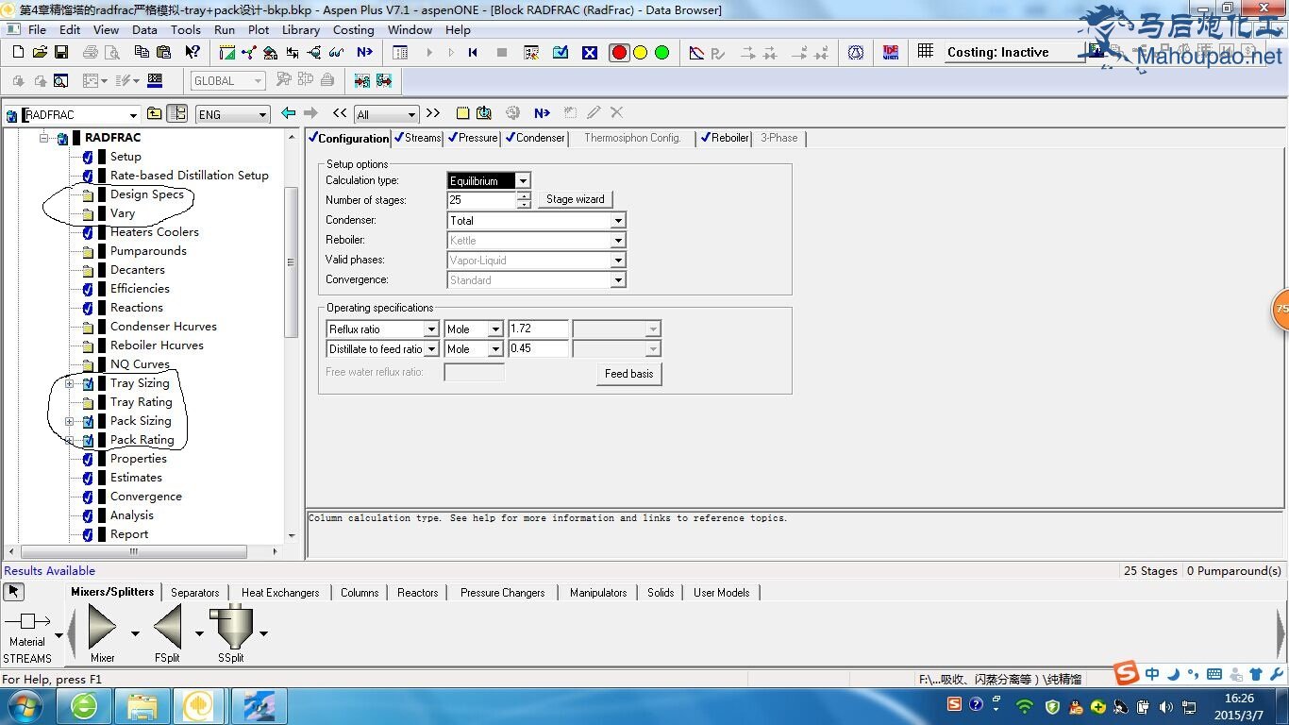The image size is (1289, 725).
Task: Open the Calculation type dropdown
Action: [523, 180]
